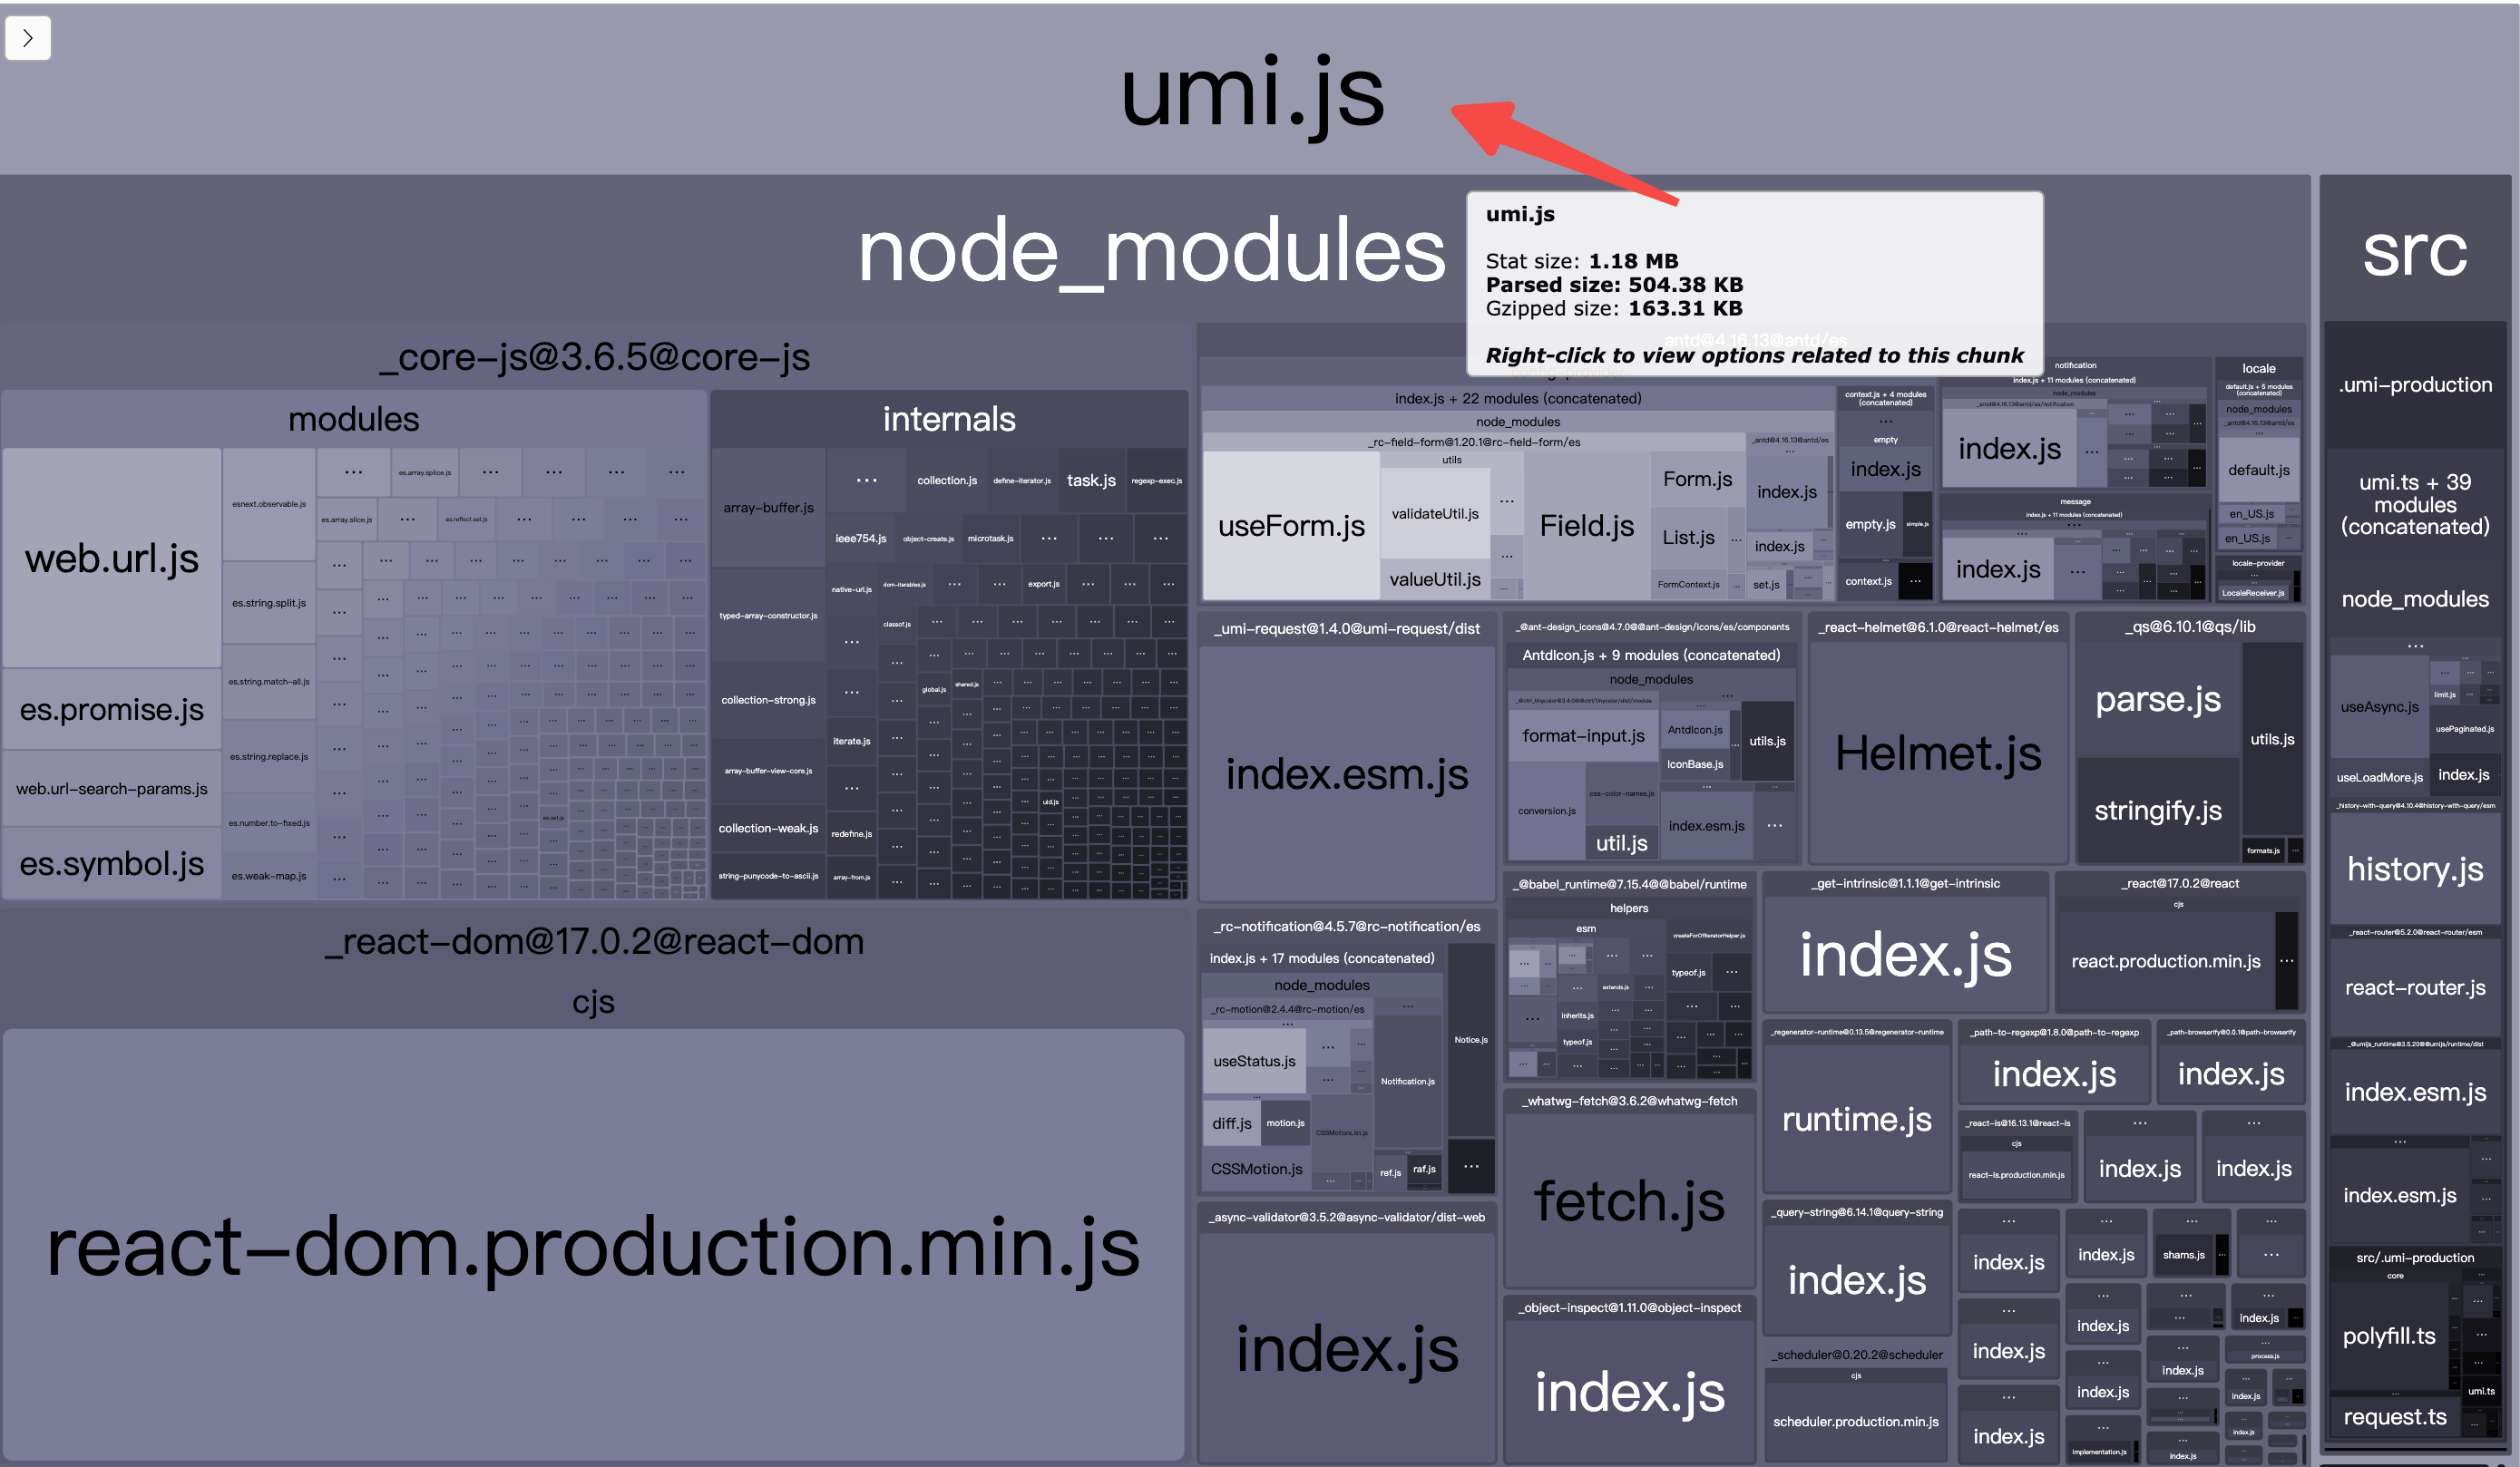The width and height of the screenshot is (2520, 1467).
Task: Click the history.js tile in src
Action: [x=2414, y=869]
